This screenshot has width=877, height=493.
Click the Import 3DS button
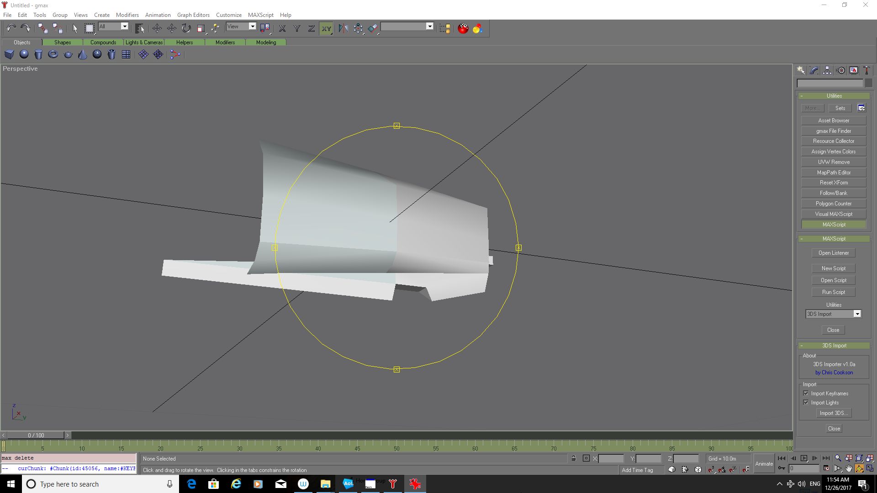click(x=833, y=413)
